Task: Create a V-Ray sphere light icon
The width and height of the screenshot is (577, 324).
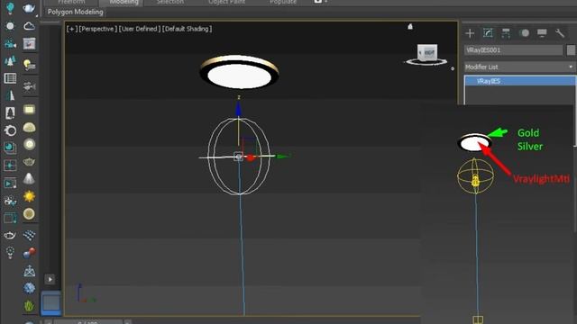Action: coord(29,144)
